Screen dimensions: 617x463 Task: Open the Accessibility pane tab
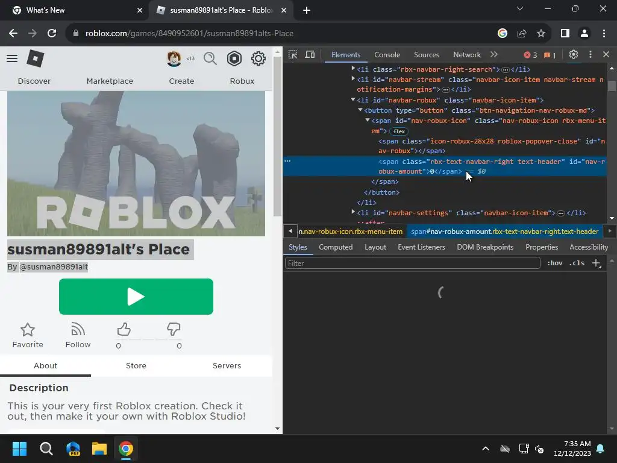(589, 247)
